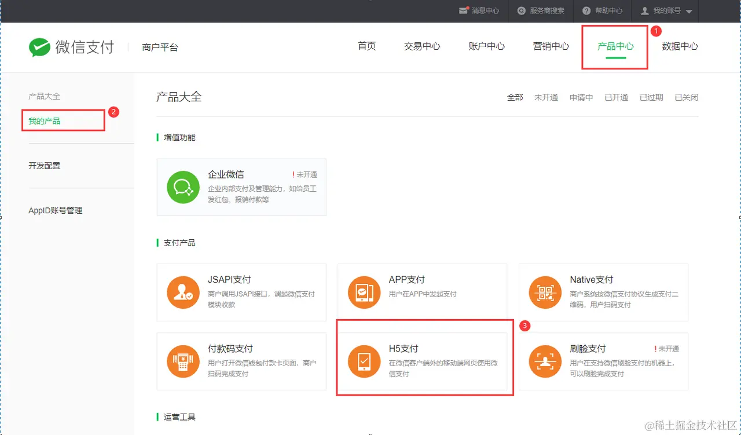Click the service provider search magnifier icon
The height and width of the screenshot is (435, 741).
tap(522, 10)
